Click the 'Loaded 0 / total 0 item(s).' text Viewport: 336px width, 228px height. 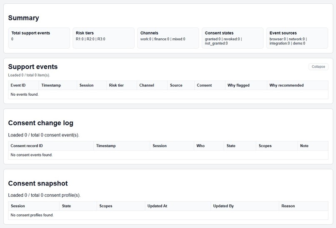[29, 75]
